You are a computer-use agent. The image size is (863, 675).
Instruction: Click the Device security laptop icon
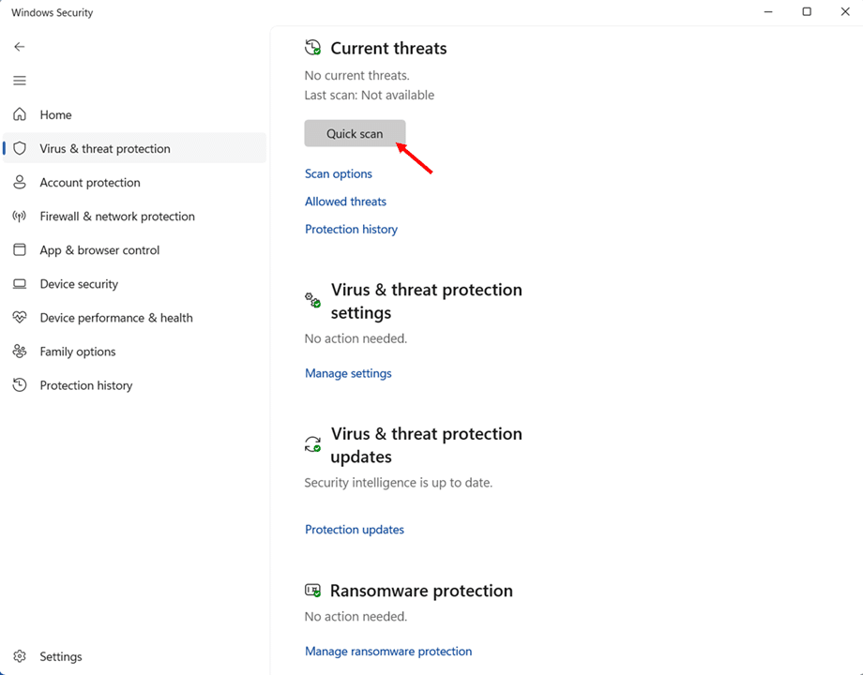point(20,284)
